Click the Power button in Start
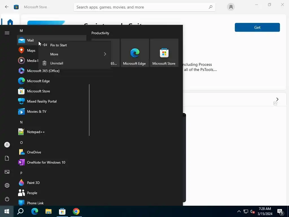Screen dimensions: 289x217 [x=7, y=199]
